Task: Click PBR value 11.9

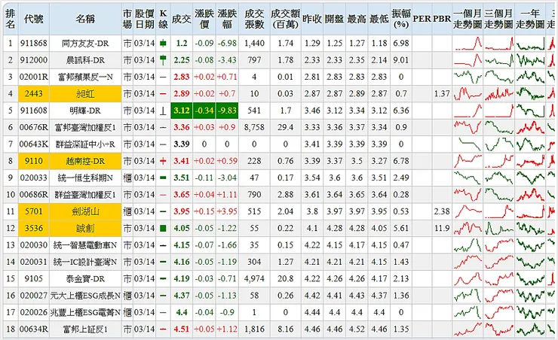Action: [442, 228]
